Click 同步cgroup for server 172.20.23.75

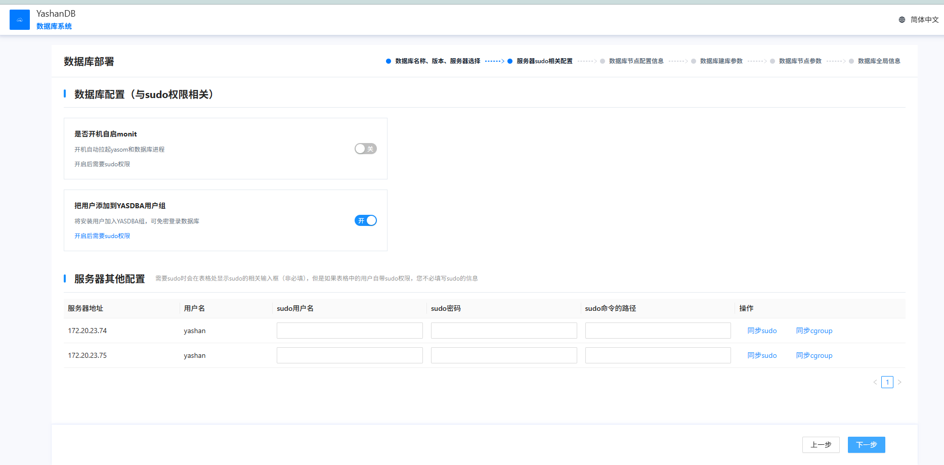point(814,355)
